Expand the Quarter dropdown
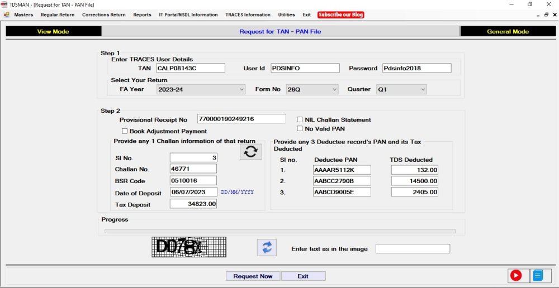 point(423,89)
